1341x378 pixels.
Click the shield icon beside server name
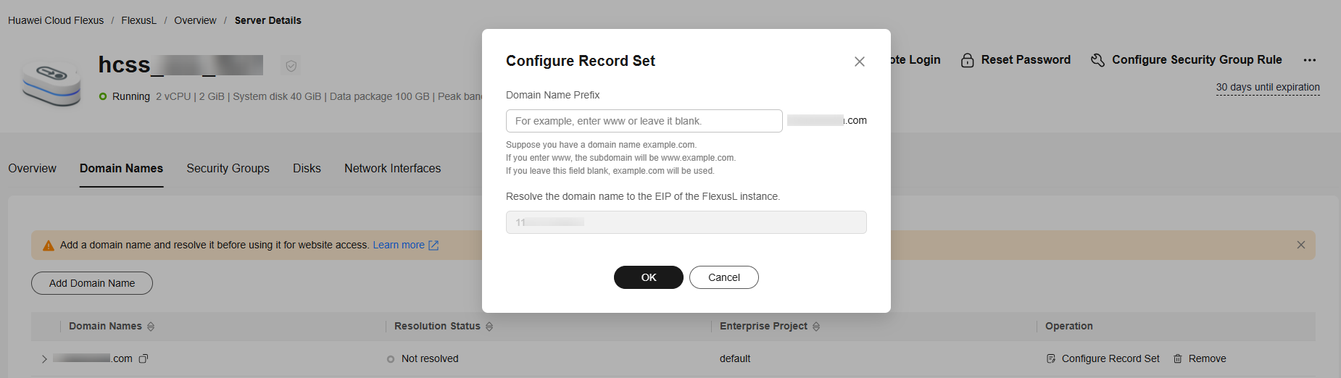(291, 66)
